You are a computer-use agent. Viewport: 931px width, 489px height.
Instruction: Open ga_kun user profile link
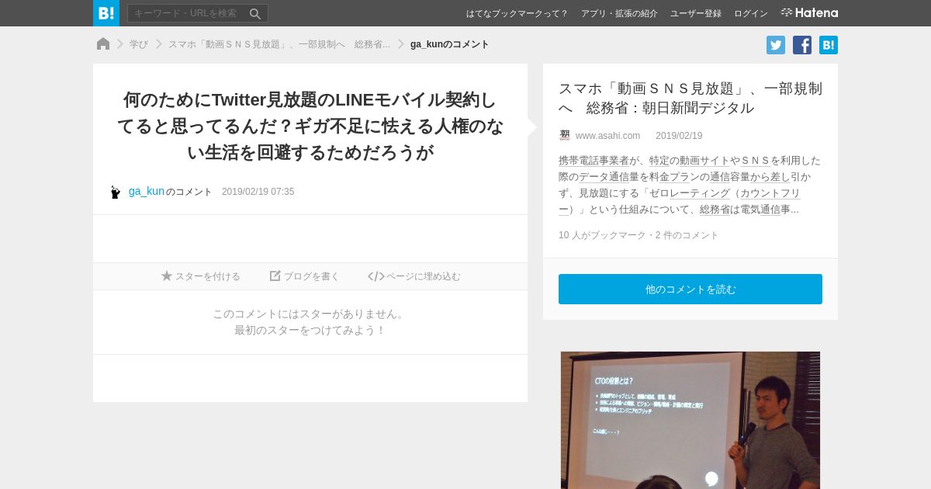[x=147, y=191]
